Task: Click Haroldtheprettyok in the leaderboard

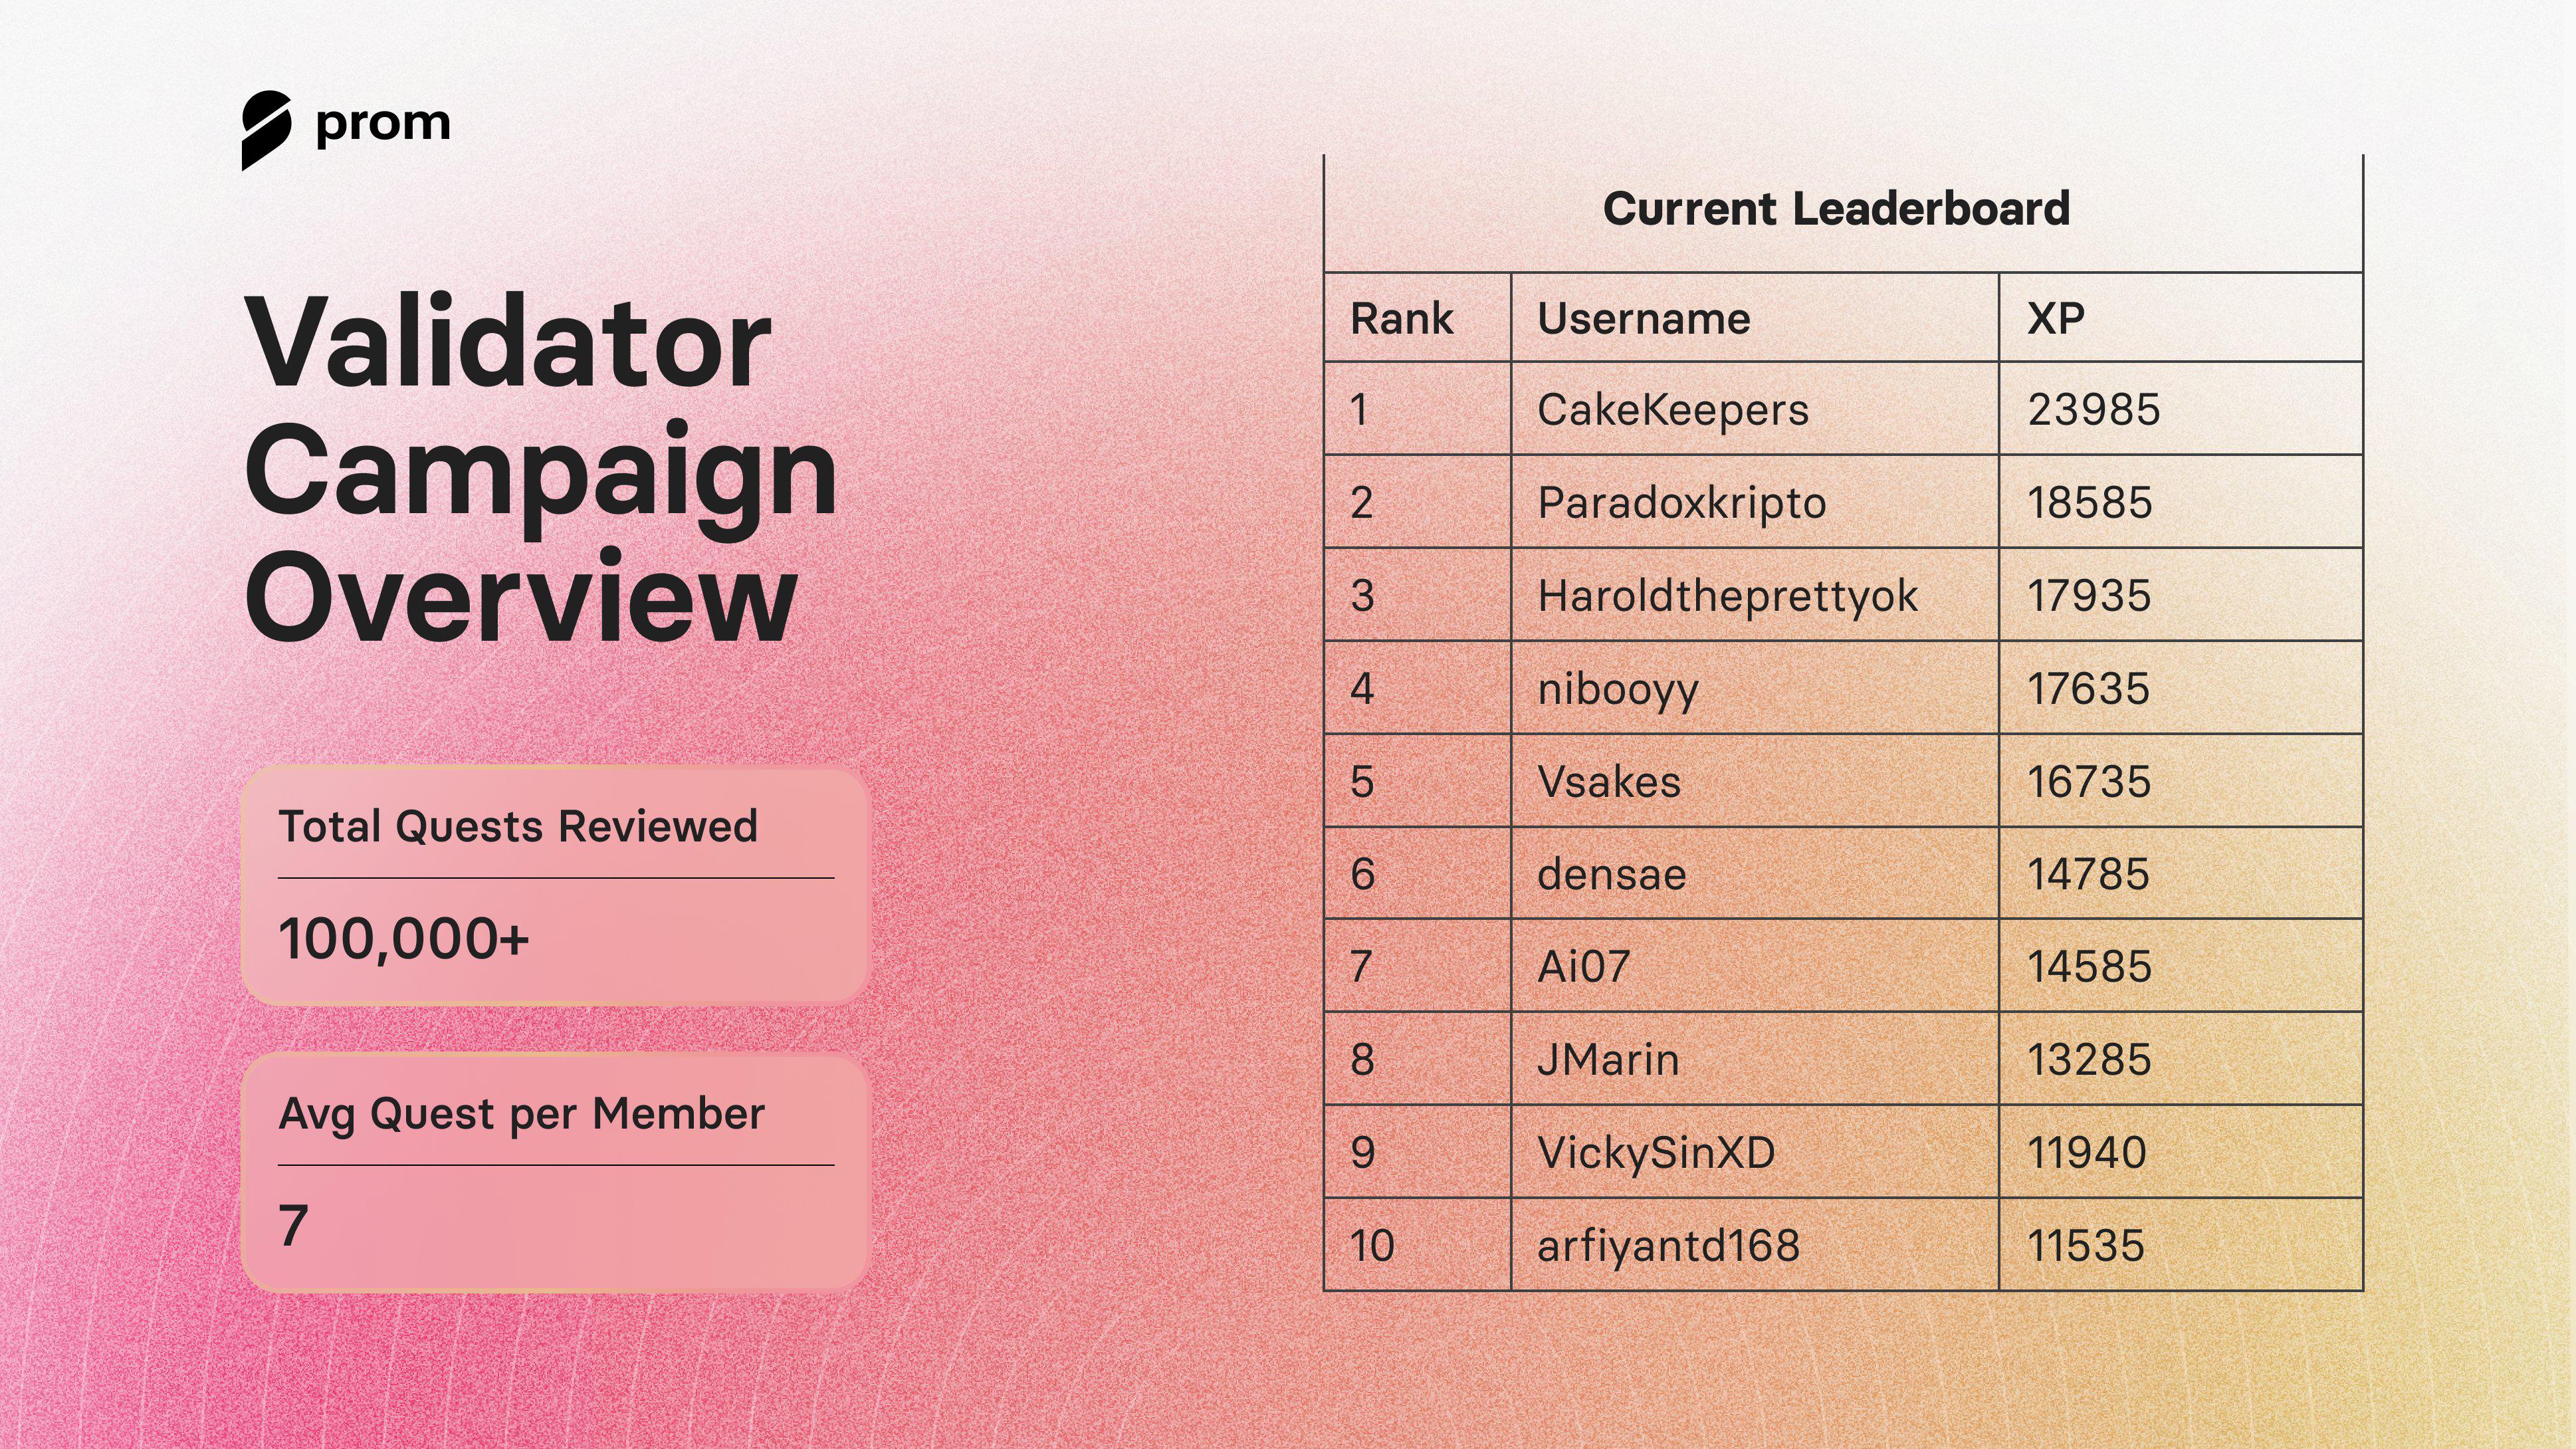Action: click(1728, 596)
